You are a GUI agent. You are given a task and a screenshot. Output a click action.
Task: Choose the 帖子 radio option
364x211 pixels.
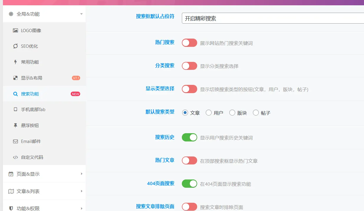coord(256,113)
